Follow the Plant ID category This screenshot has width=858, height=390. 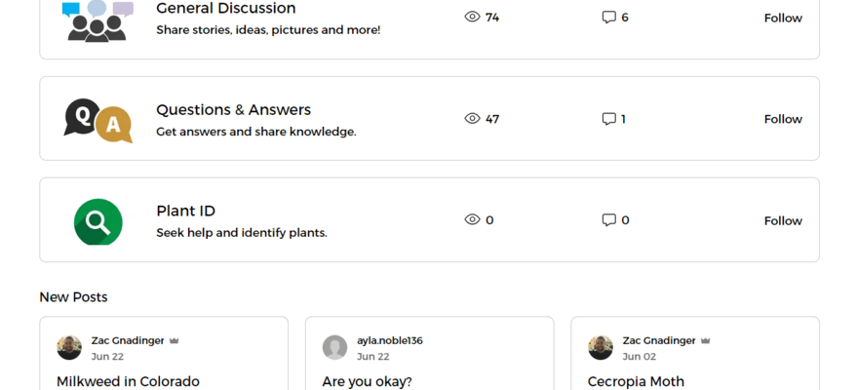click(x=783, y=220)
